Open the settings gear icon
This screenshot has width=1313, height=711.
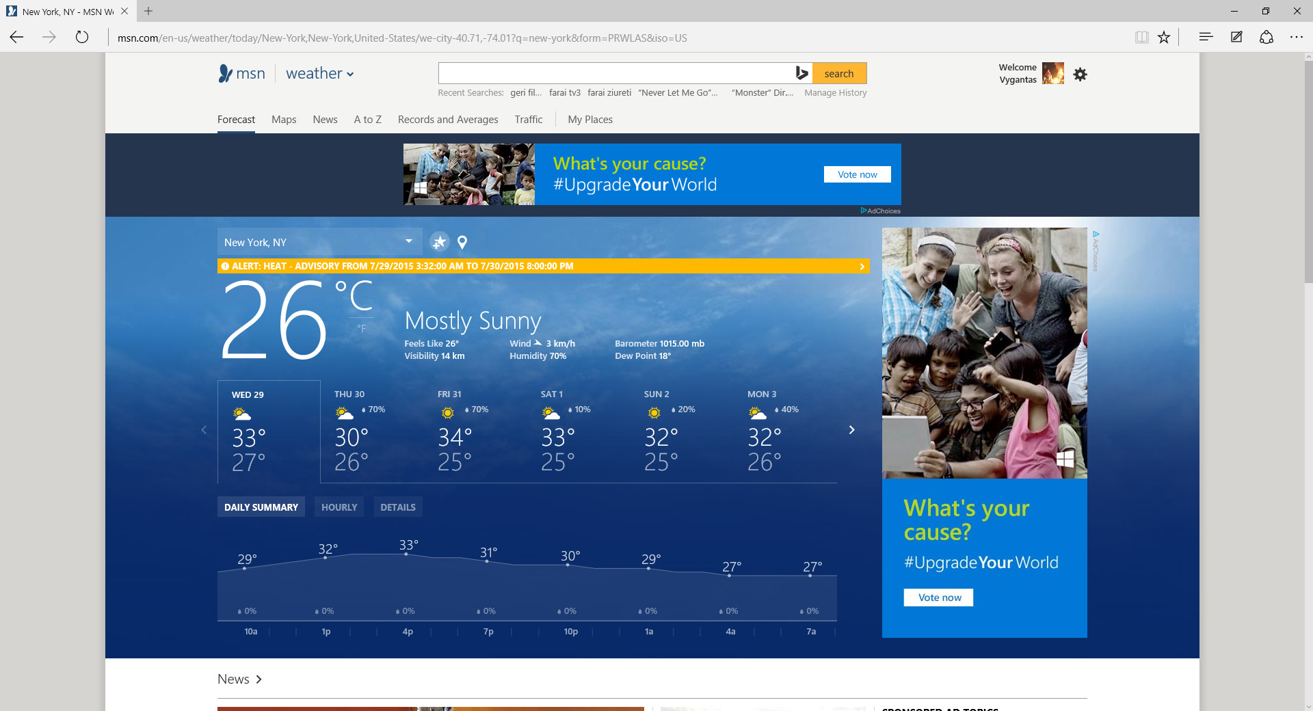click(1080, 75)
